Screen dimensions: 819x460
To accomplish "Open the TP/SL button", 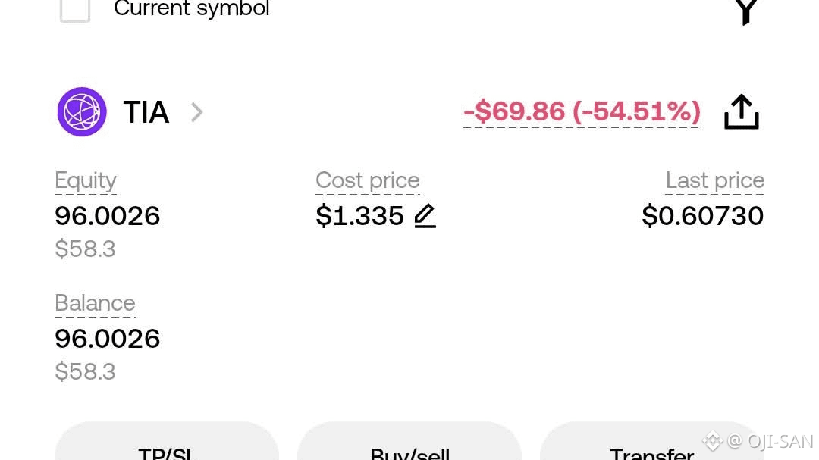I will pyautogui.click(x=167, y=447).
